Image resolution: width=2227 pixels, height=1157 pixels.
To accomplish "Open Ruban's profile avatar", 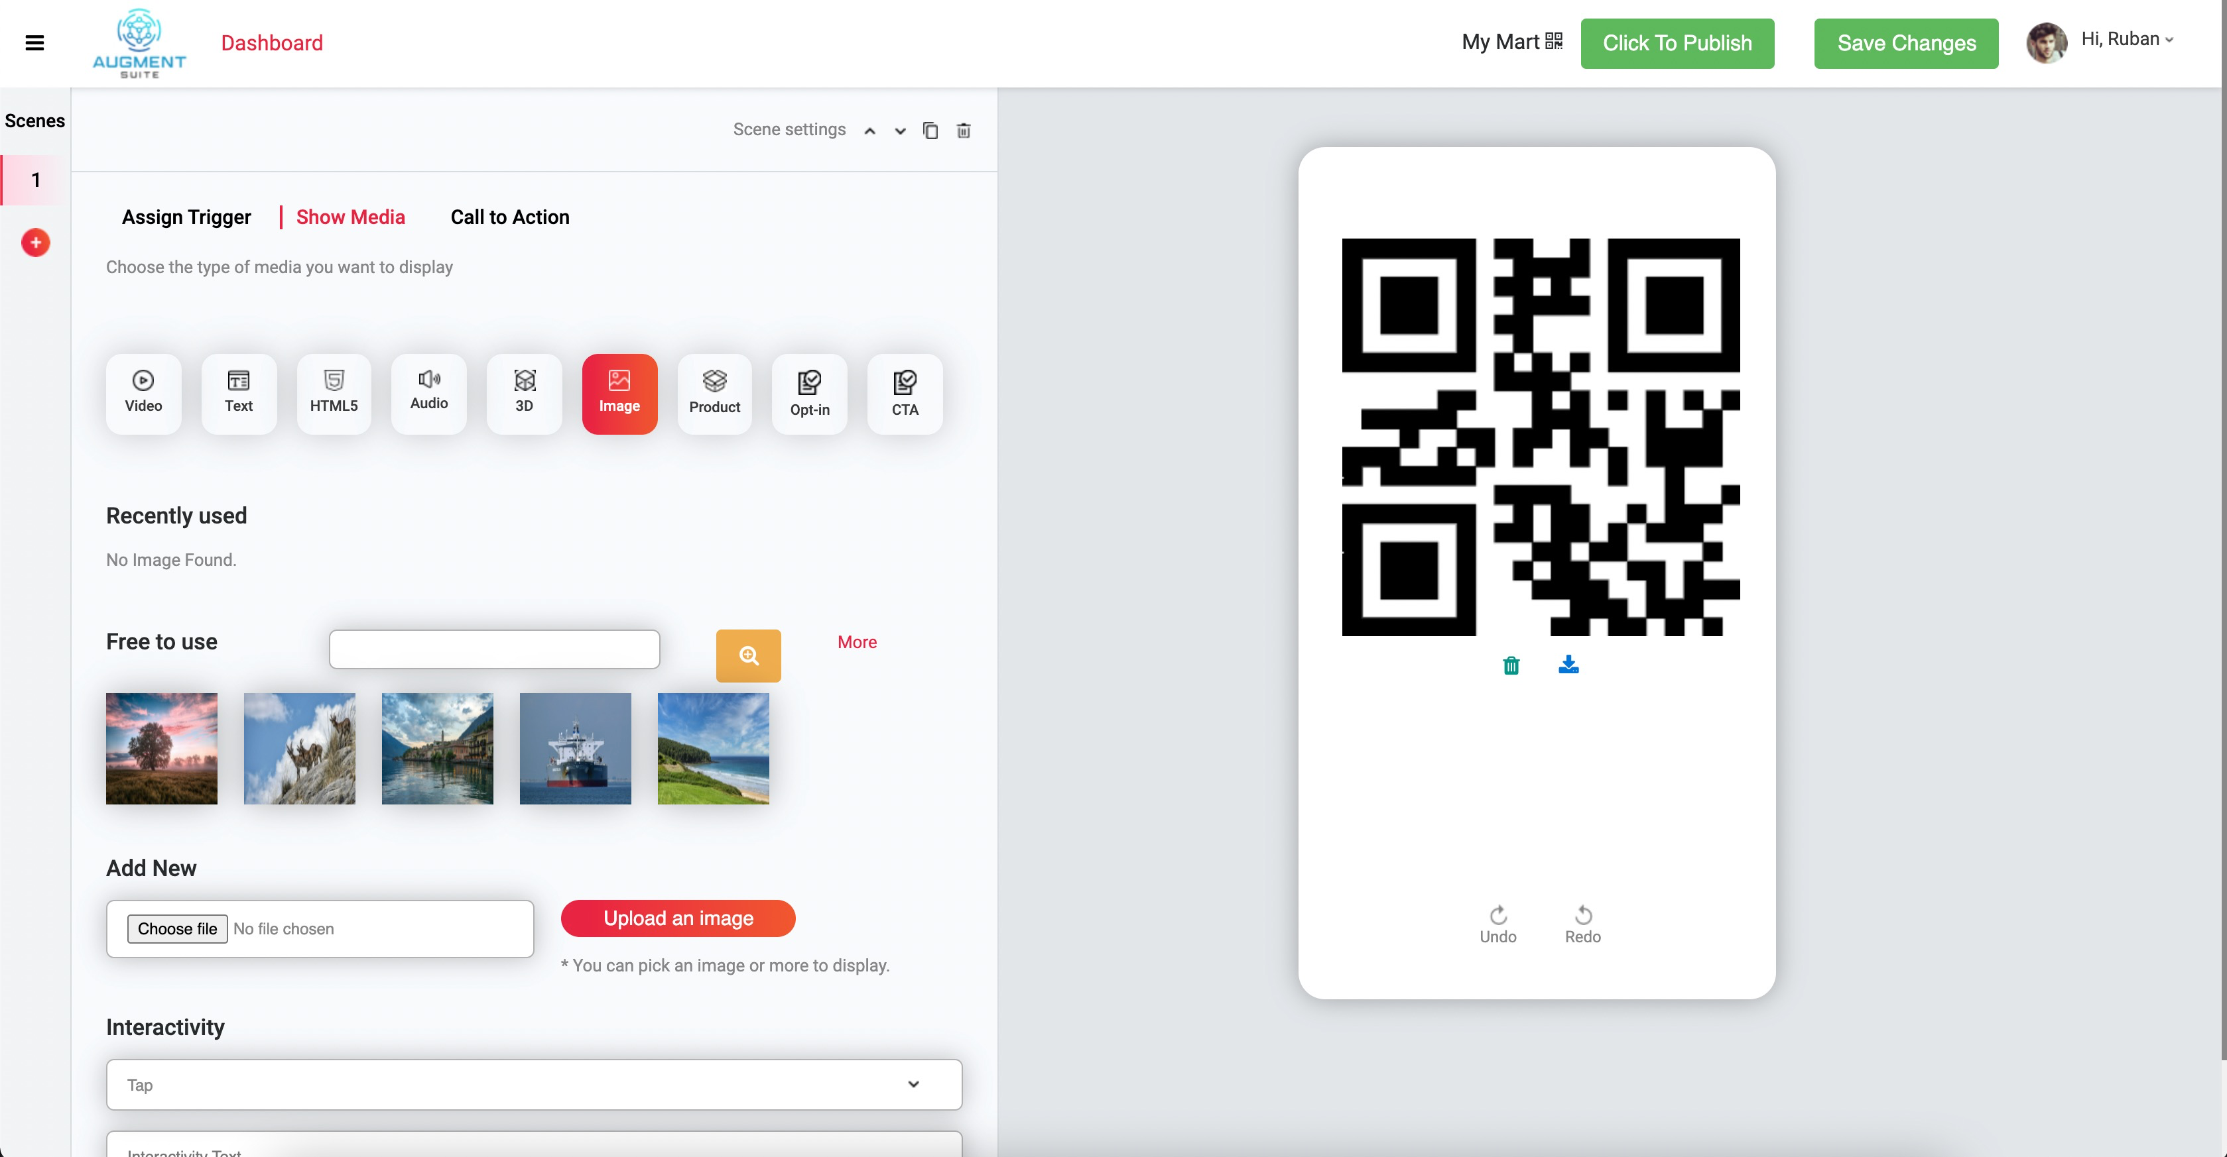I will (2047, 42).
